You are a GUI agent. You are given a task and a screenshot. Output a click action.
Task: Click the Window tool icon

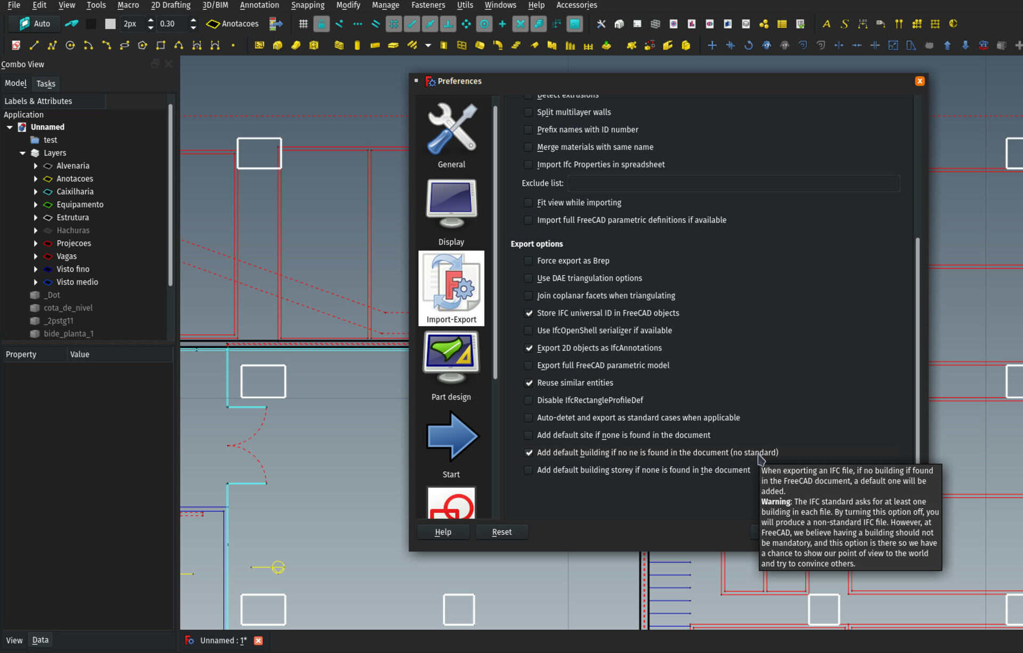click(x=461, y=45)
